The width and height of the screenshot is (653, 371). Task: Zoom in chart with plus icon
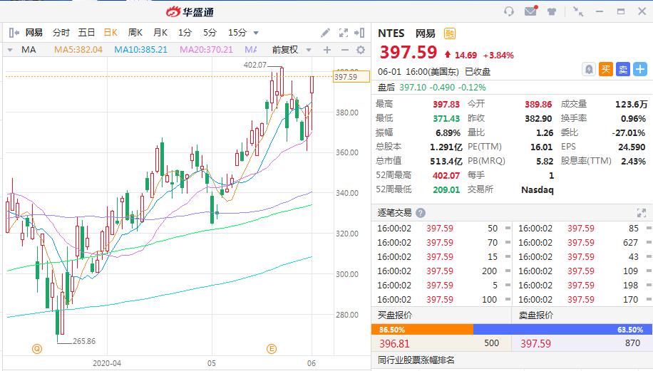click(x=327, y=50)
